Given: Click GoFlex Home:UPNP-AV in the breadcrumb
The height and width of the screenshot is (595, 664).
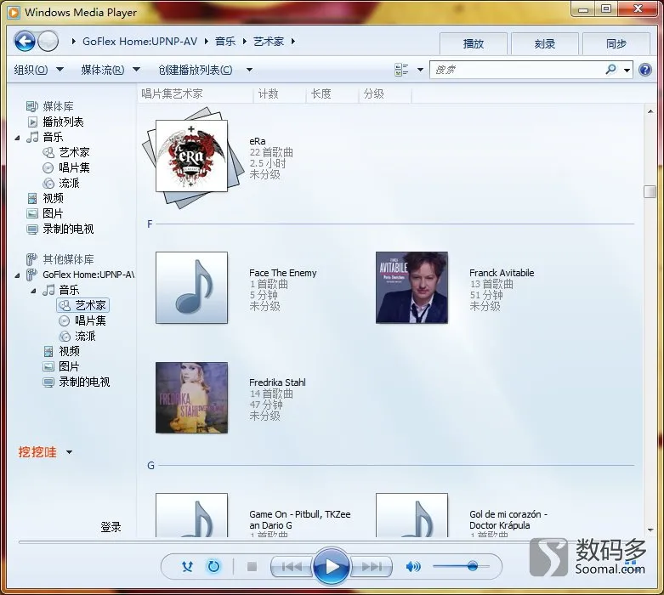Looking at the screenshot, I should click(x=139, y=41).
